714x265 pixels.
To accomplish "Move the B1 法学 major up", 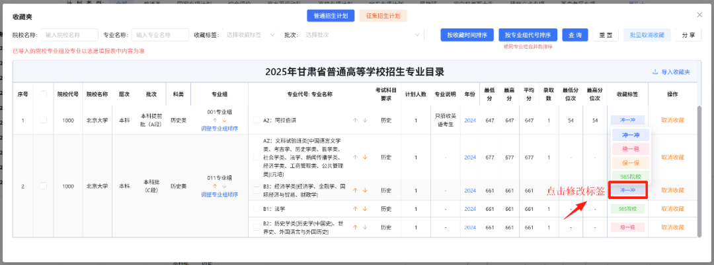I will click(x=355, y=208).
